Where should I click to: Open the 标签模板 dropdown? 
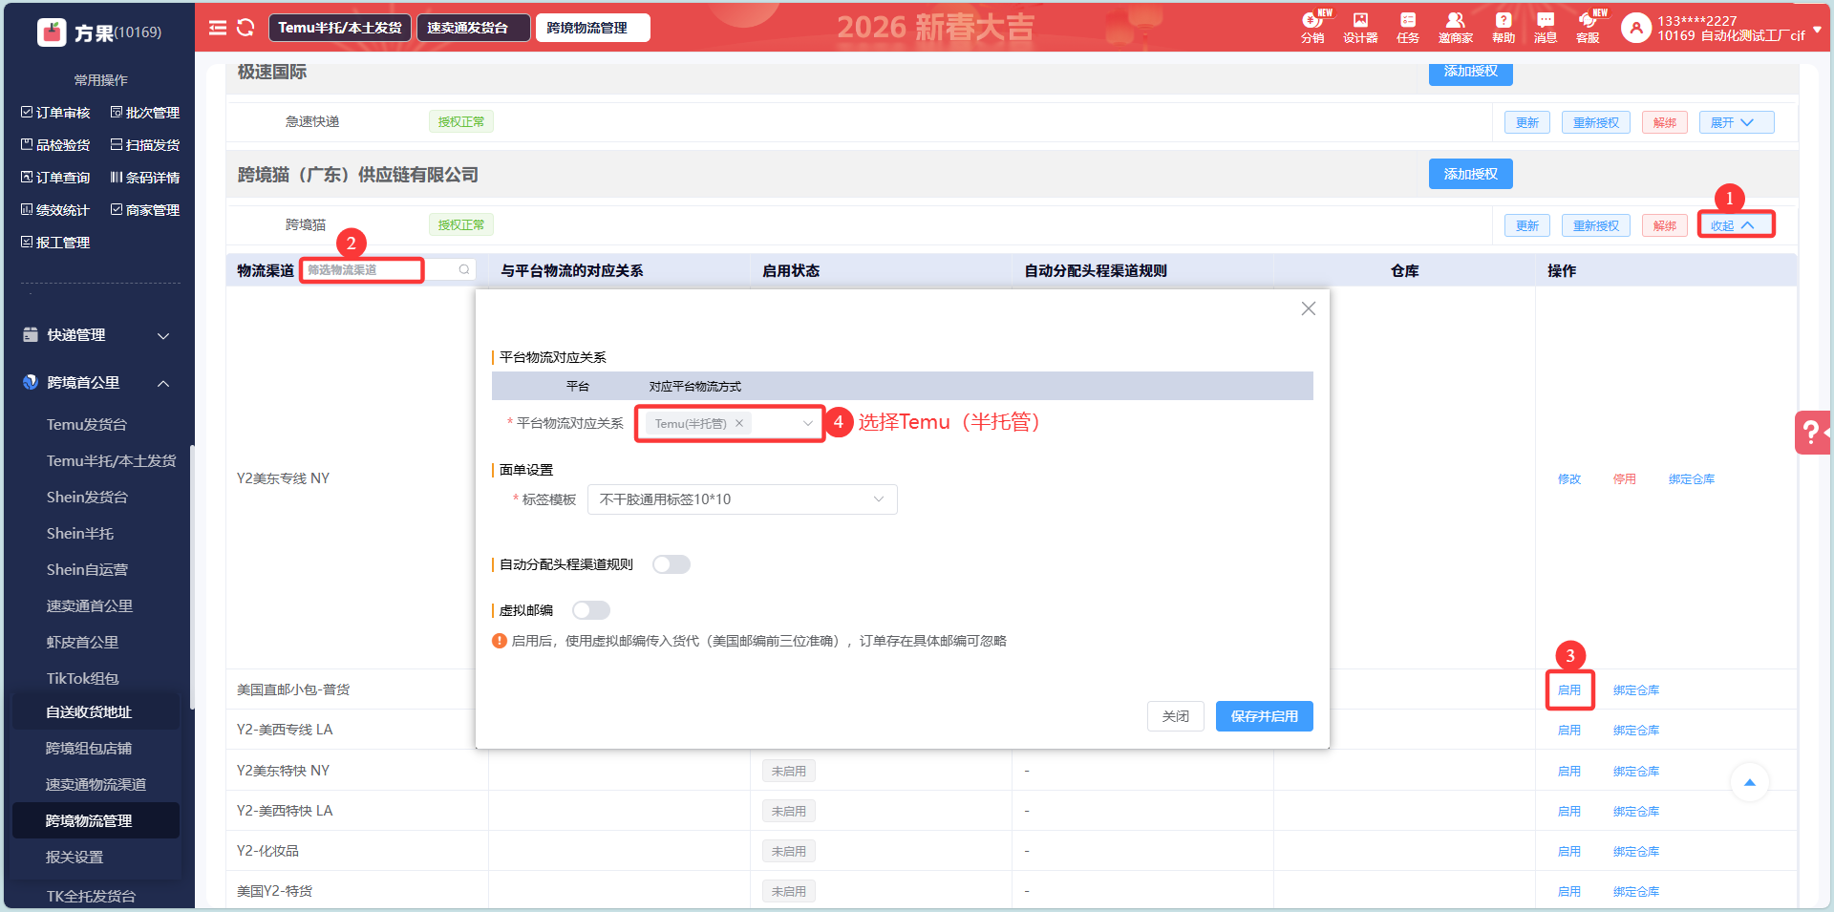pyautogui.click(x=742, y=499)
